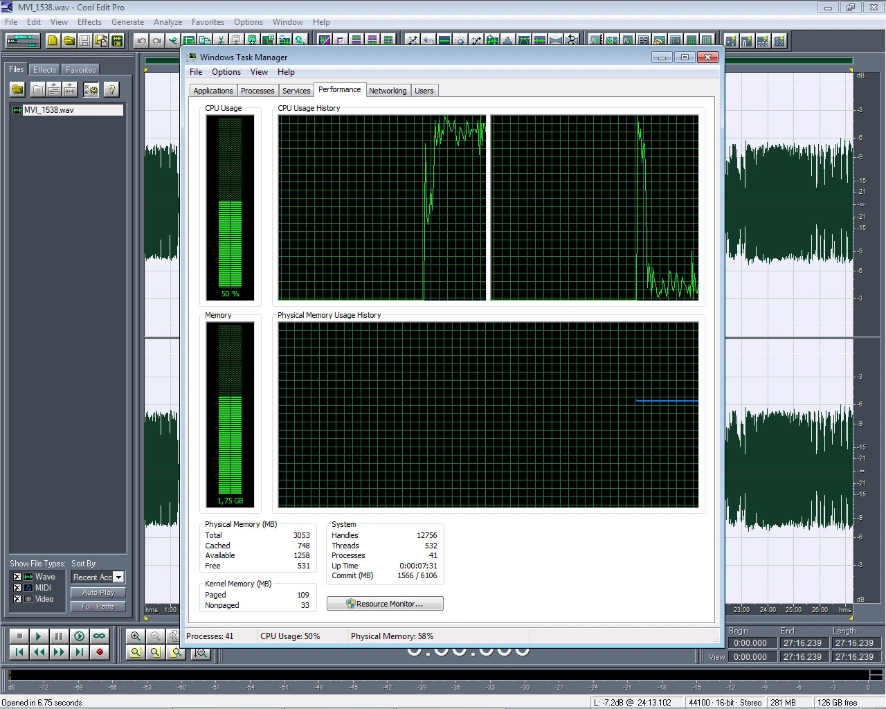Open Cool Edit Pro's Options menu
The width and height of the screenshot is (886, 709).
click(248, 22)
